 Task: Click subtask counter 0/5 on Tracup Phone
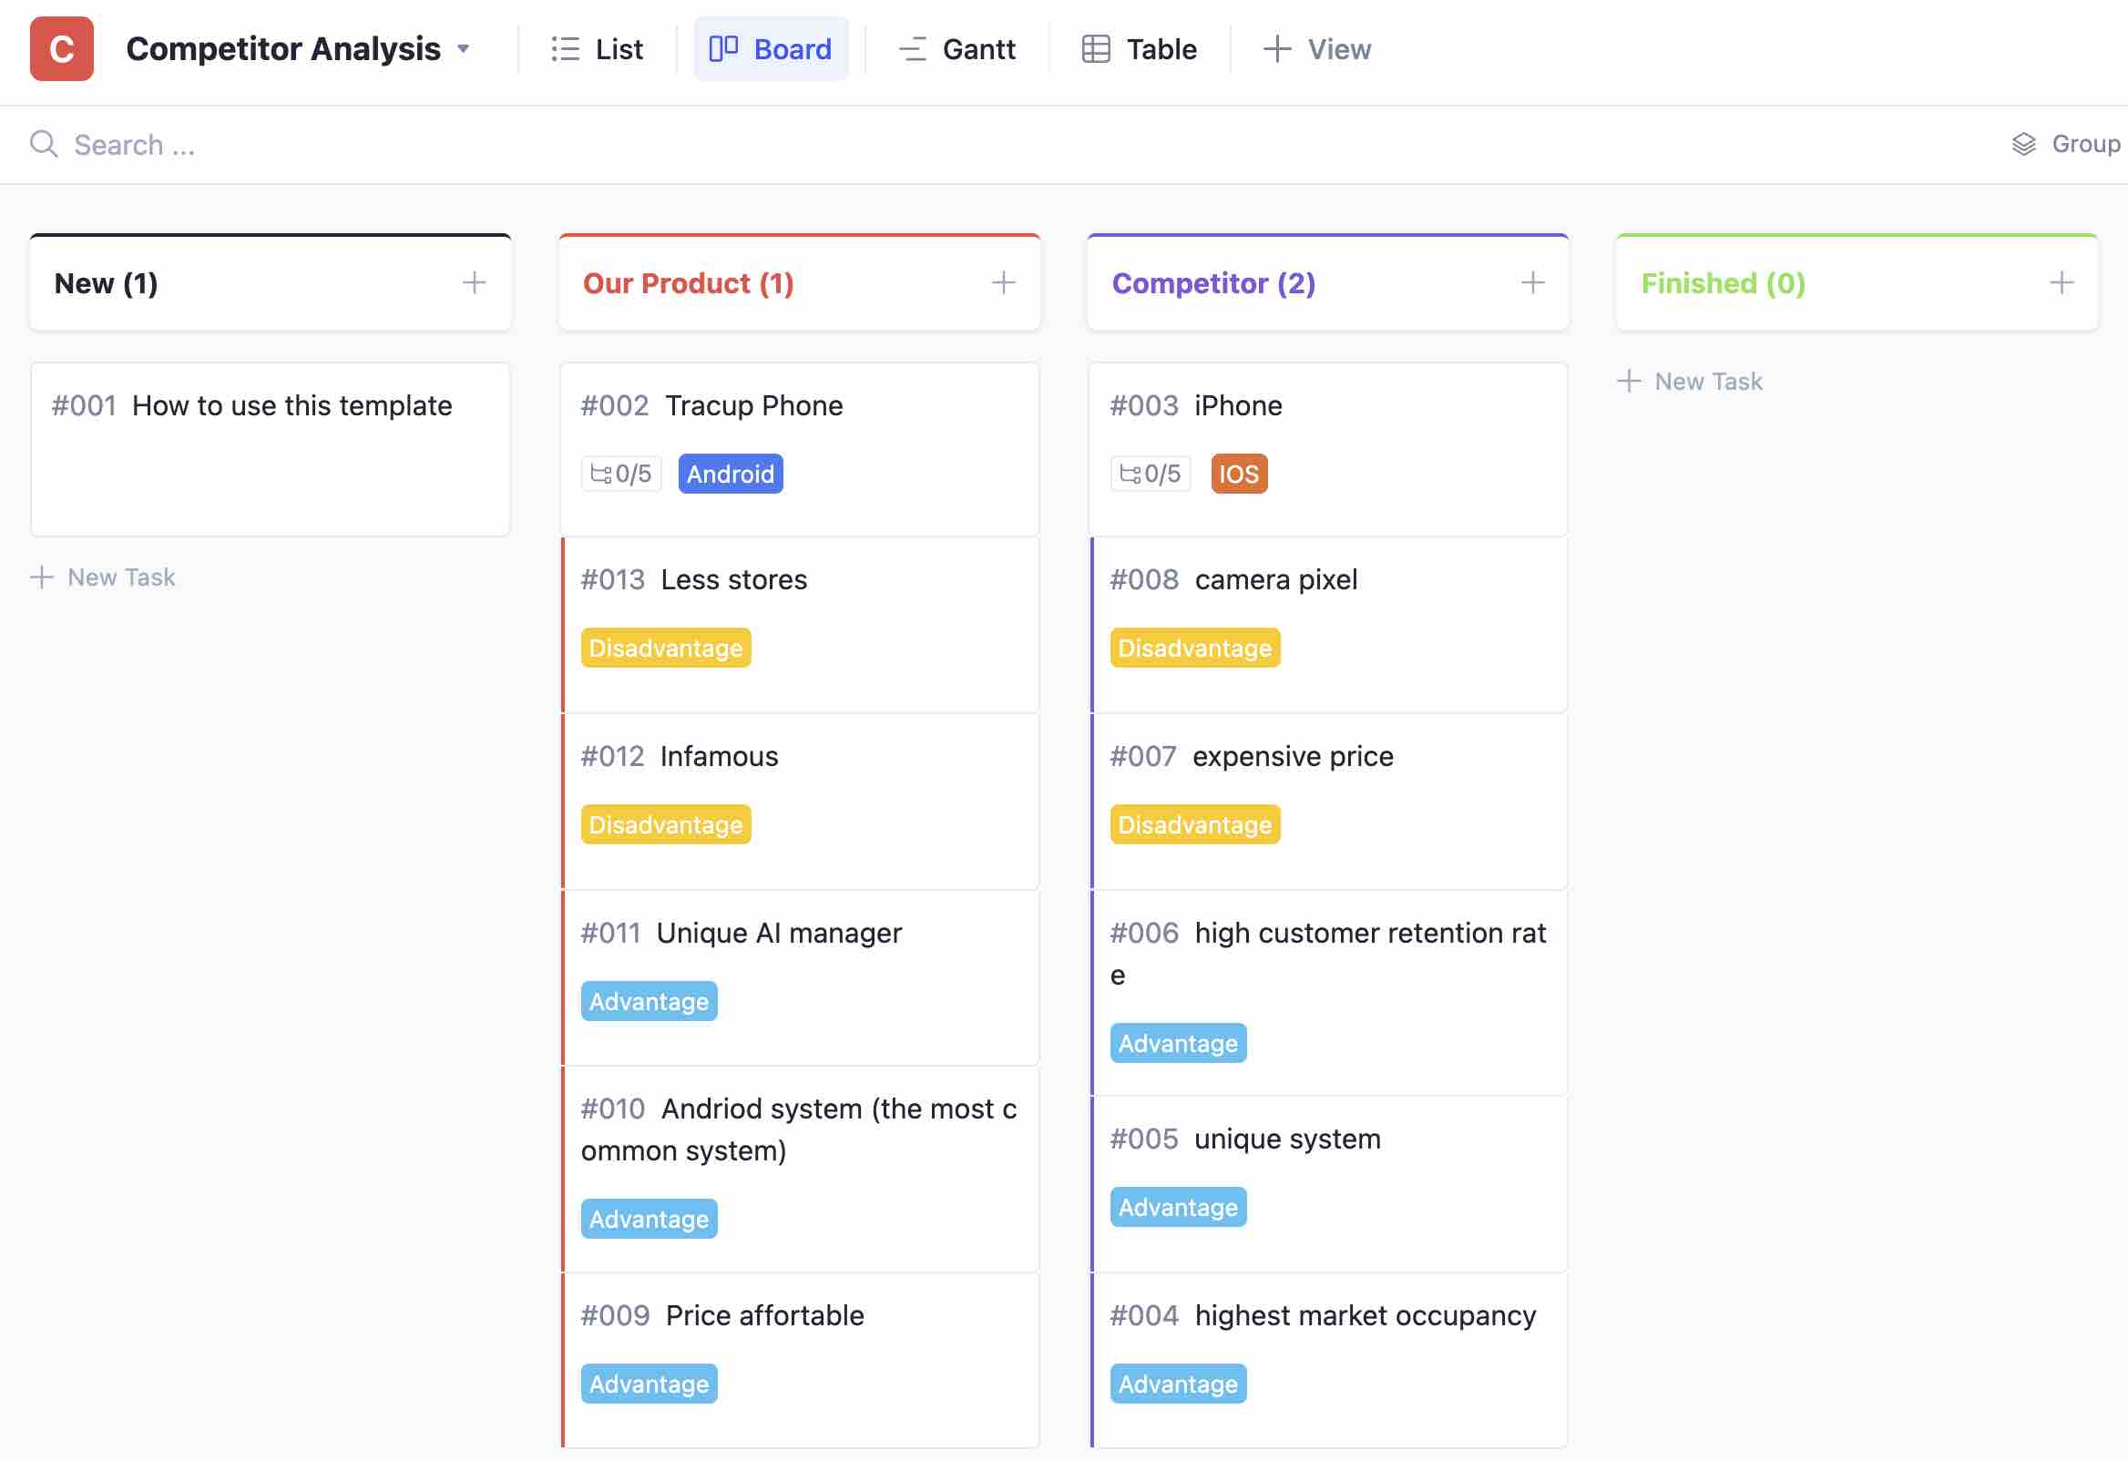621,475
